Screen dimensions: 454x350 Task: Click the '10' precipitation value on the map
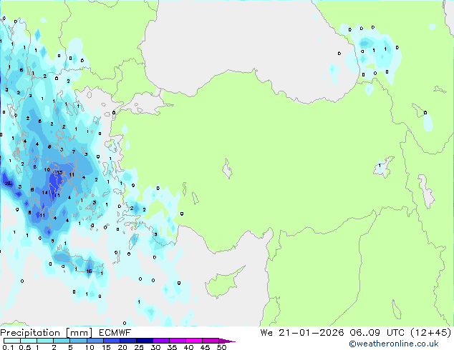pos(47,169)
